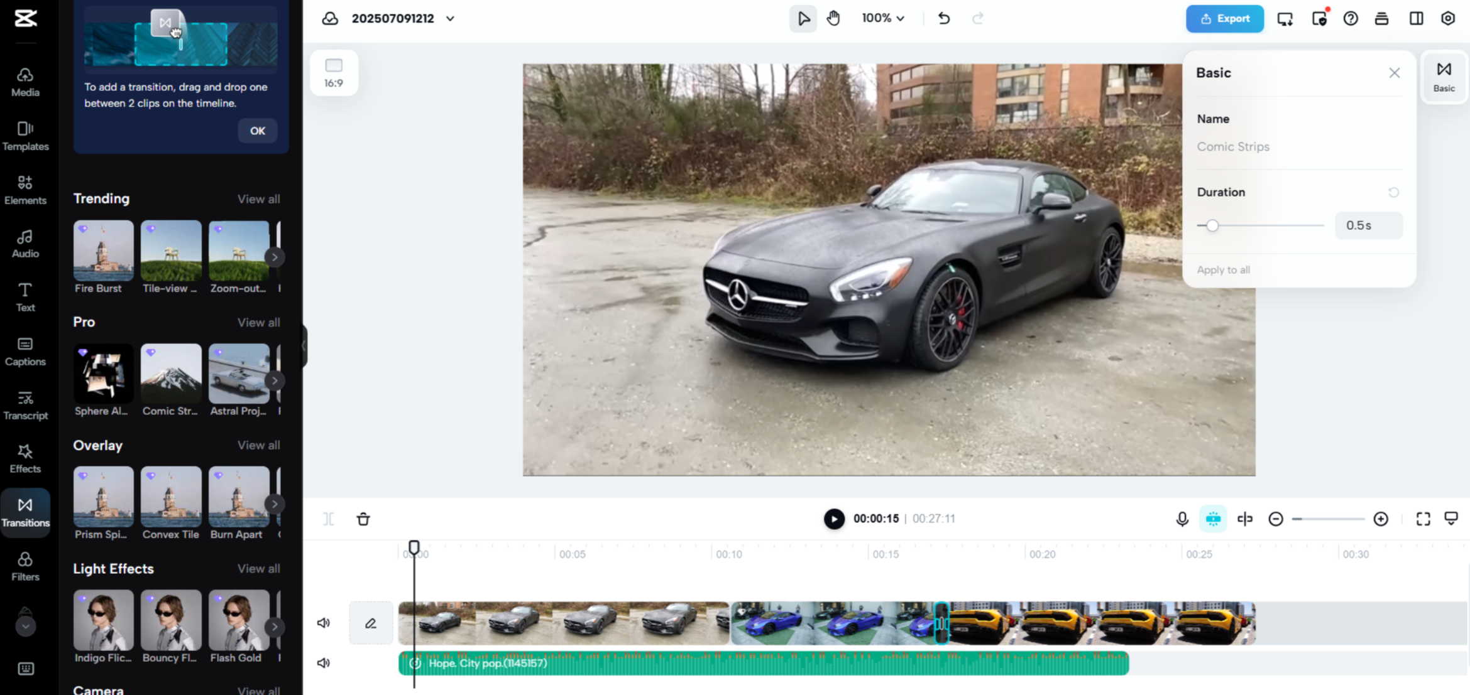Select the Transitions tool in sidebar
The image size is (1470, 695).
(x=25, y=512)
